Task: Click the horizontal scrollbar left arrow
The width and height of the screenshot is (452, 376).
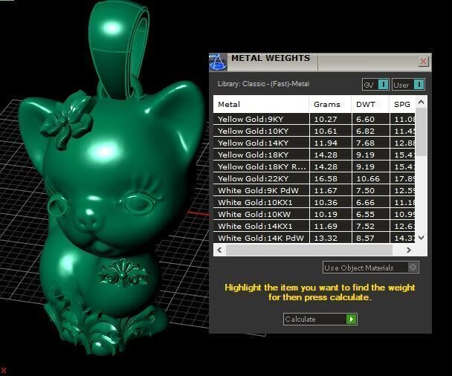Action: [219, 250]
